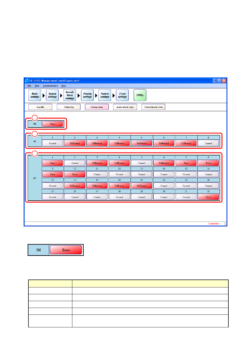Click AI unit 6 Difference button
Screen dimensions: 251x355
tap(164, 143)
